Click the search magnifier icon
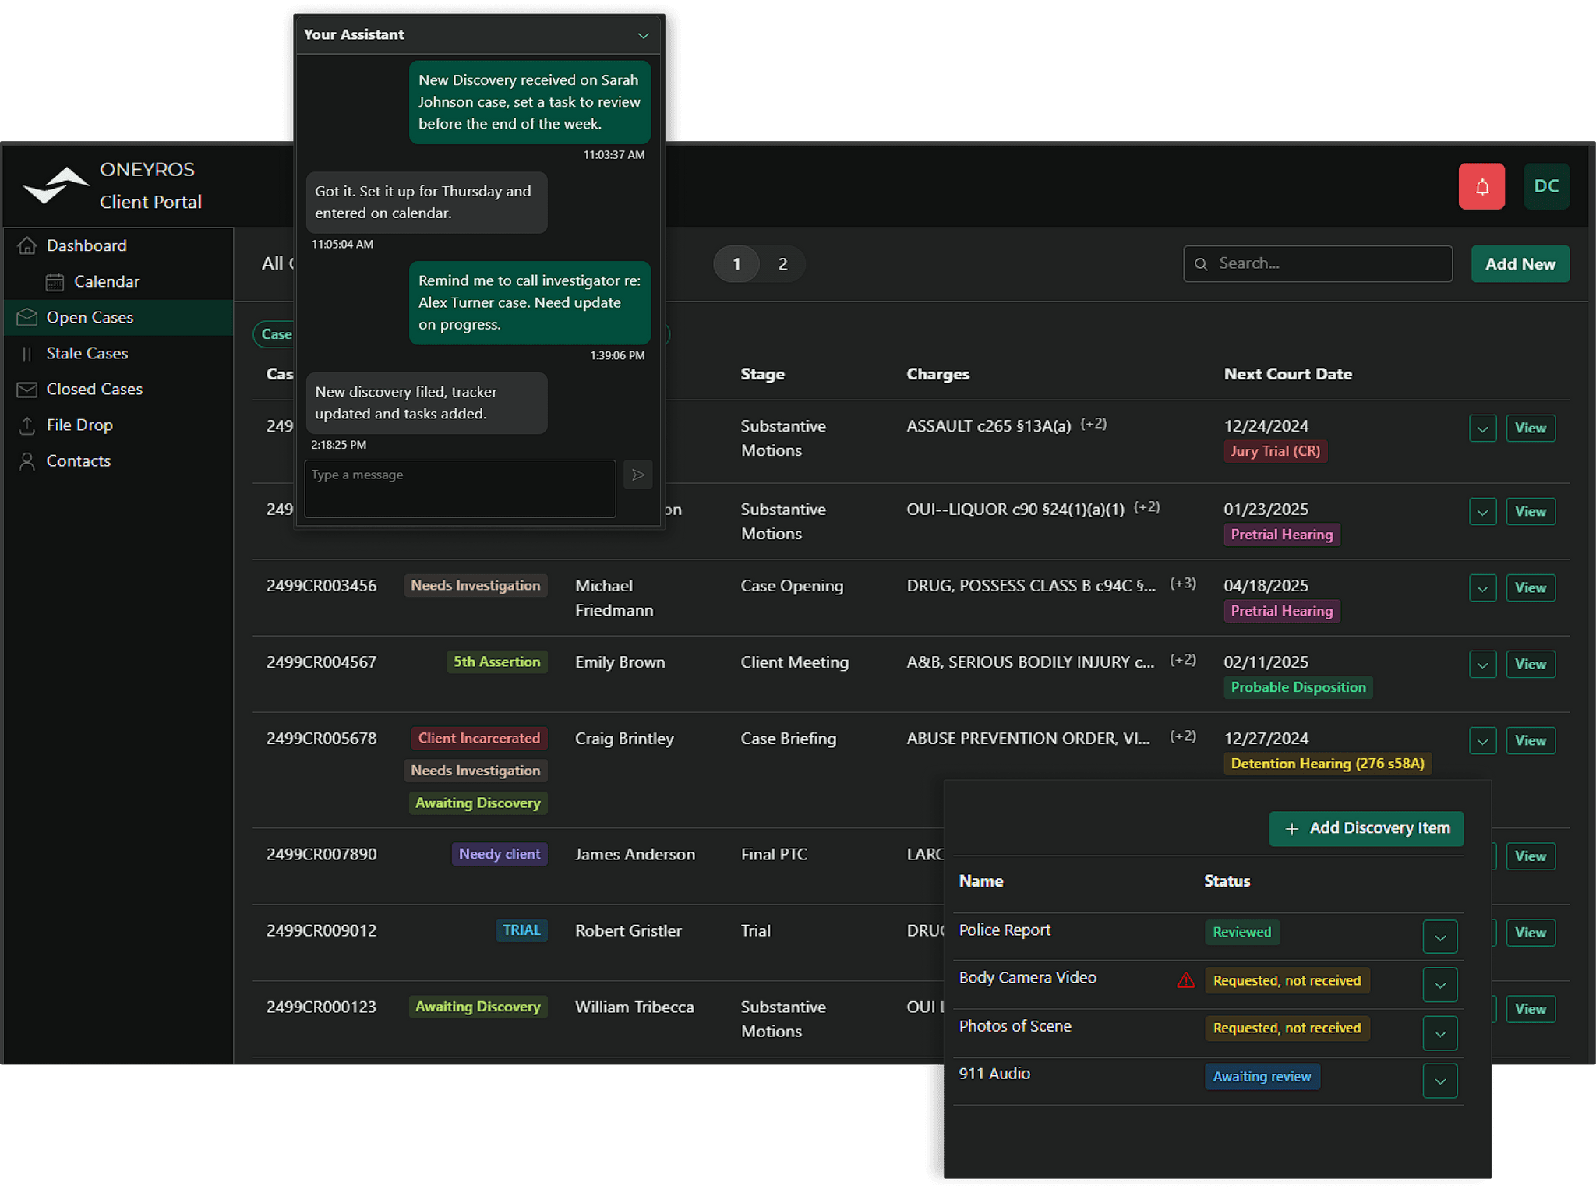Image resolution: width=1596 pixels, height=1189 pixels. tap(1202, 264)
